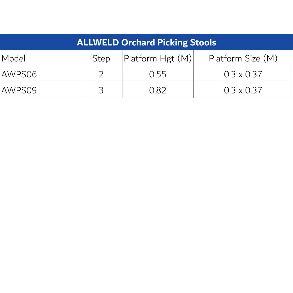Screen dimensions: 293x293
Task: Click the step value 3 for AWPS09
Action: tap(101, 90)
